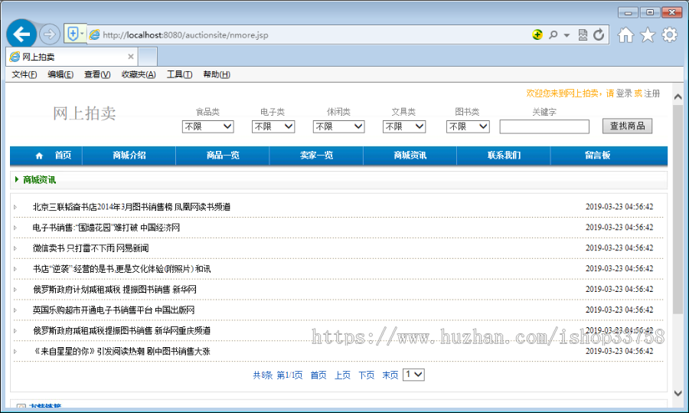Click the 上页 previous page link
689x413 pixels.
pos(342,375)
